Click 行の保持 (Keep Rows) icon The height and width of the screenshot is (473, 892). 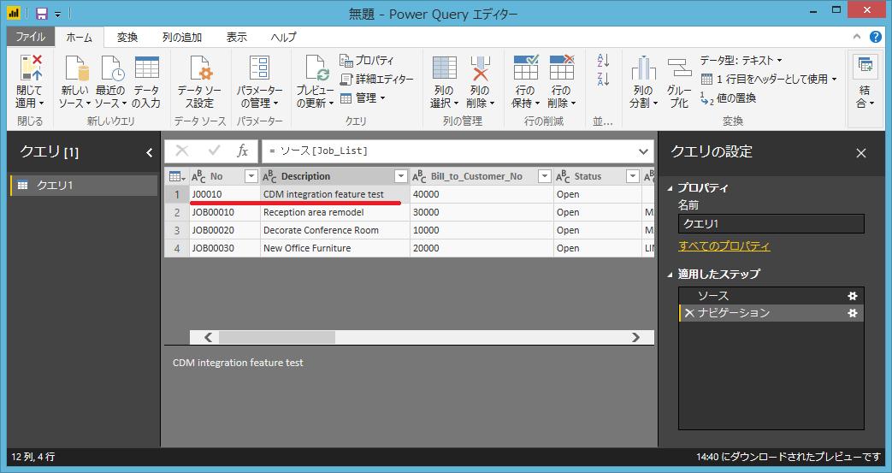(526, 68)
